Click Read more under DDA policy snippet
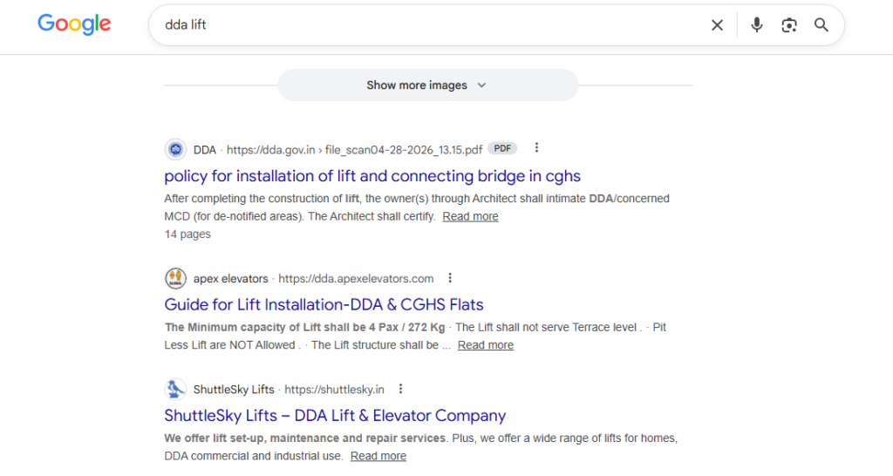 [x=470, y=216]
